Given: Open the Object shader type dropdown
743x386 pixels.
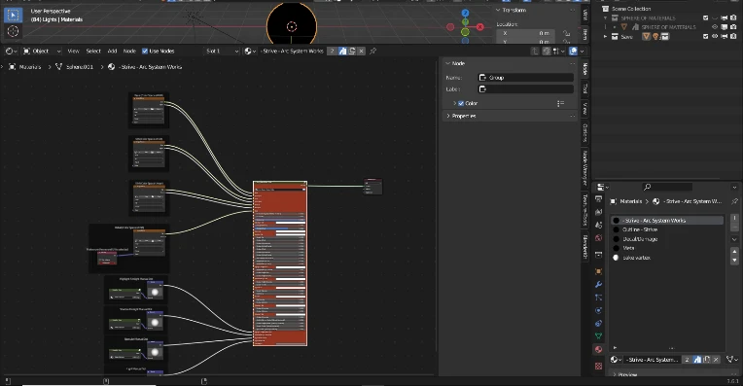Looking at the screenshot, I should (42, 52).
